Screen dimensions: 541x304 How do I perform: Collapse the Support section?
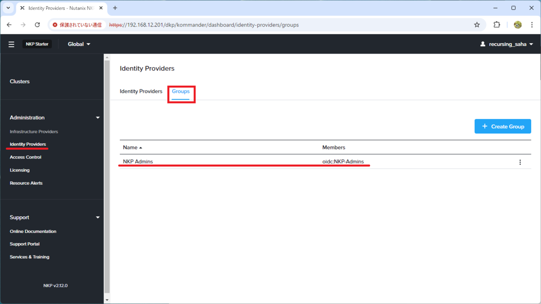tap(98, 218)
